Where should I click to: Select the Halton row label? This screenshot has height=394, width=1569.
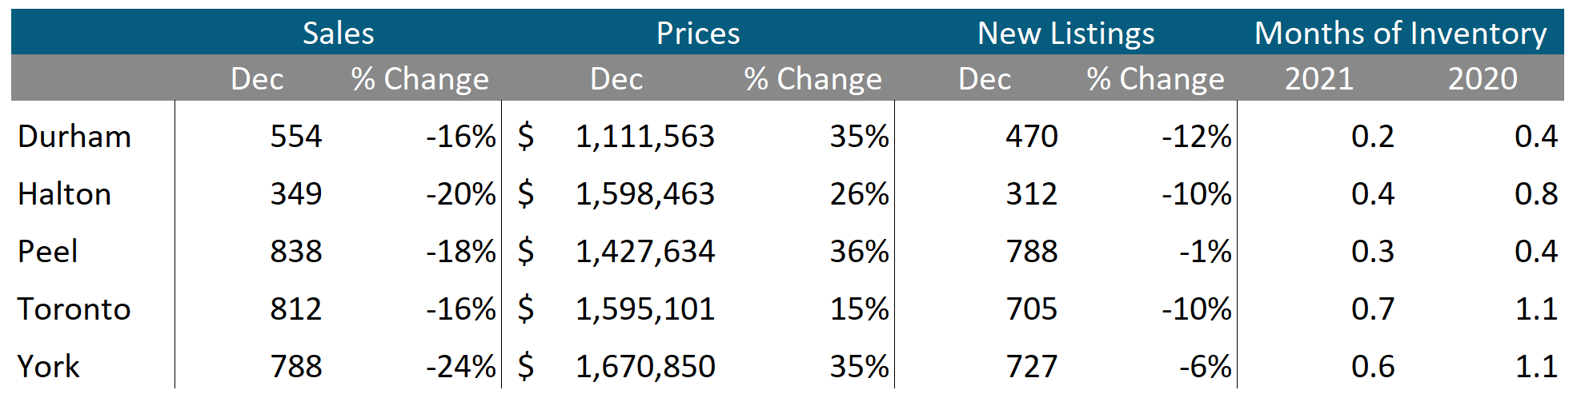tap(64, 194)
